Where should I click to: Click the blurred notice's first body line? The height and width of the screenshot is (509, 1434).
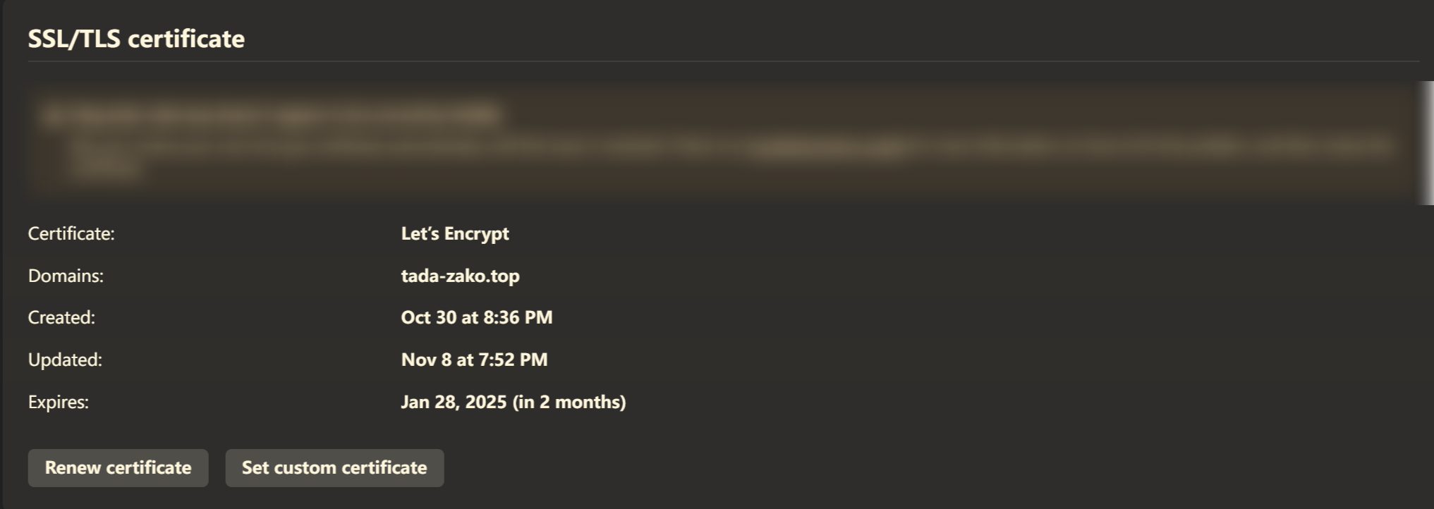coord(423,148)
